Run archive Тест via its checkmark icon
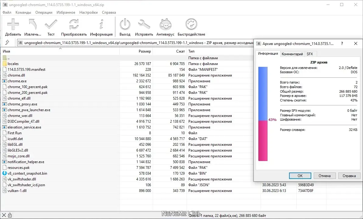Image resolution: width=363 pixels, height=219 pixels. [51, 24]
